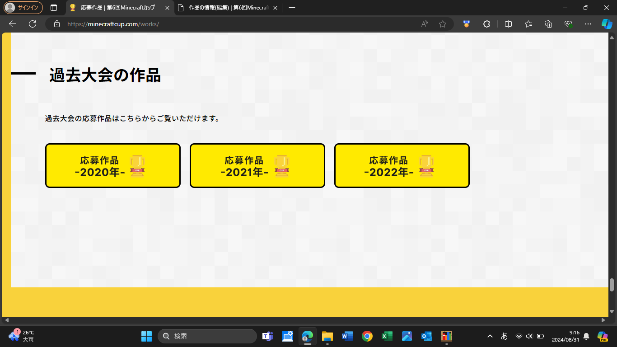Image resolution: width=617 pixels, height=347 pixels.
Task: Click the horizontal scroll right arrow
Action: [603, 320]
